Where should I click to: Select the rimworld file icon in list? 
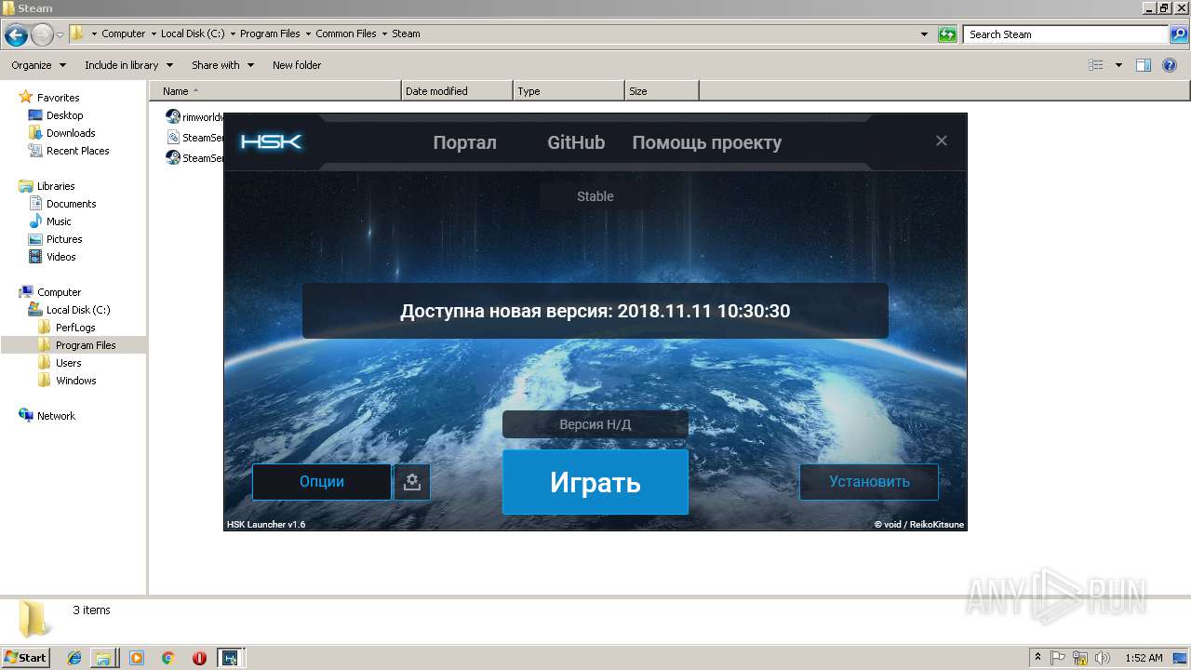[173, 117]
